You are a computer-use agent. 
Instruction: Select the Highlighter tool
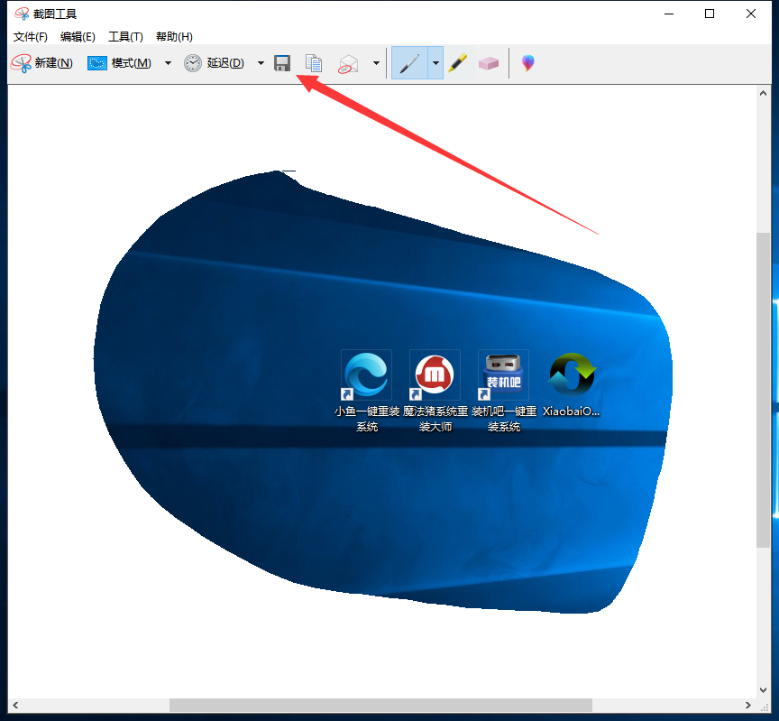[x=457, y=63]
